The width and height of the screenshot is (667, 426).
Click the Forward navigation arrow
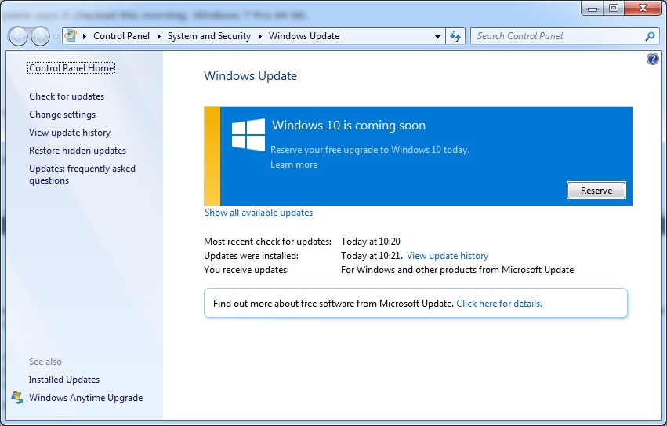41,36
